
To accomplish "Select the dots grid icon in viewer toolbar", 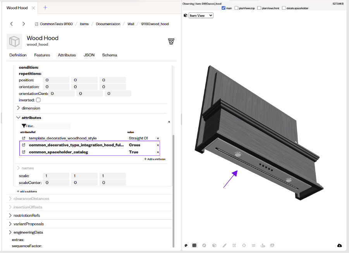I will click(253, 245).
